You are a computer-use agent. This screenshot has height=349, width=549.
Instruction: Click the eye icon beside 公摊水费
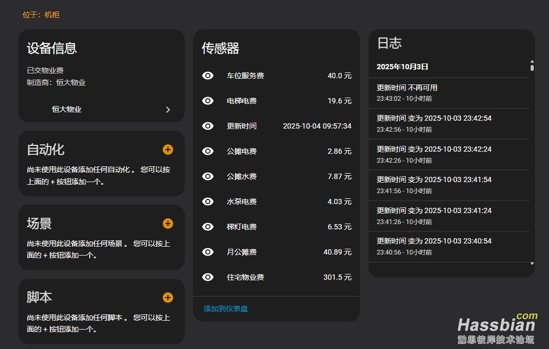pos(208,176)
